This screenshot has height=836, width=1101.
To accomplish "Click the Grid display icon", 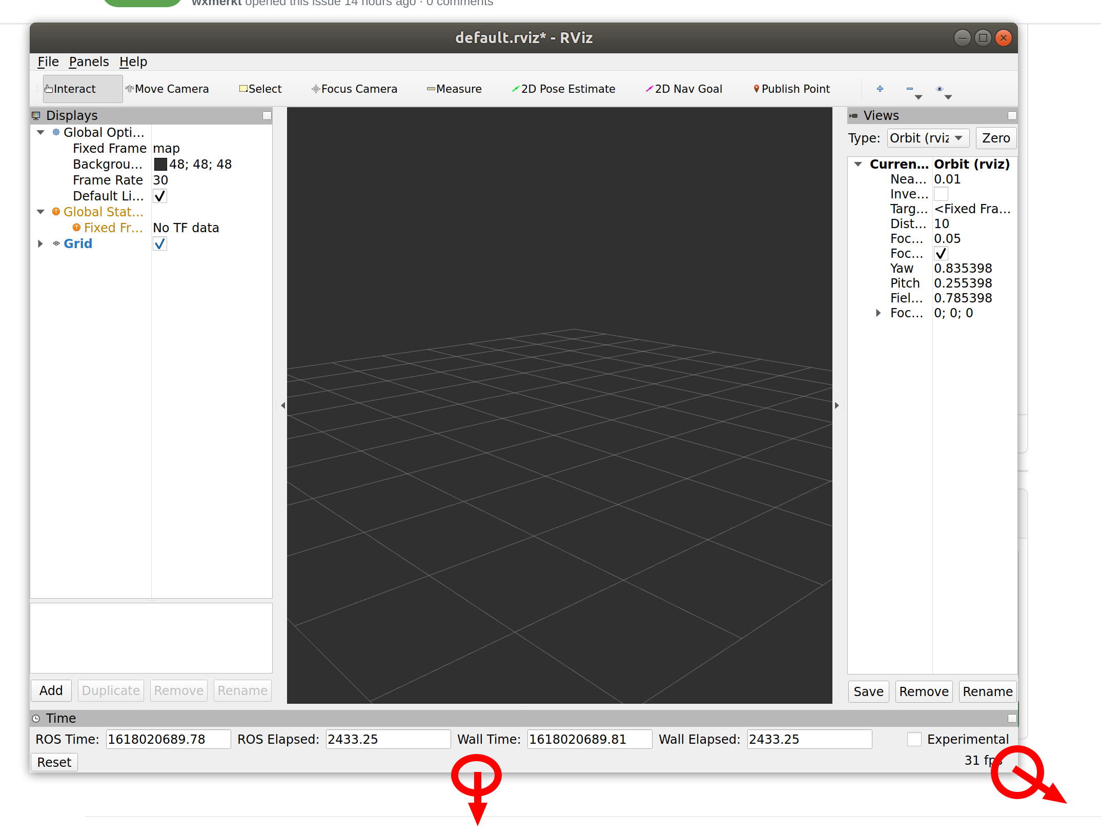I will coord(56,243).
